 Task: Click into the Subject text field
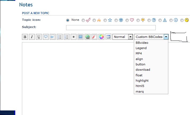pyautogui.click(x=111, y=27)
